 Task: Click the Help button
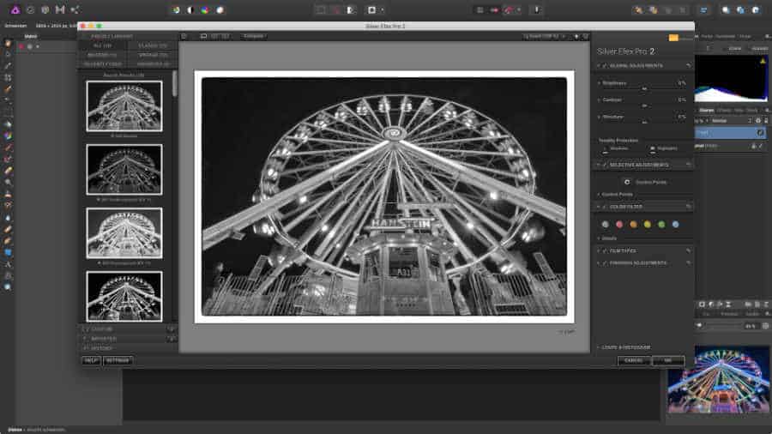coord(91,361)
